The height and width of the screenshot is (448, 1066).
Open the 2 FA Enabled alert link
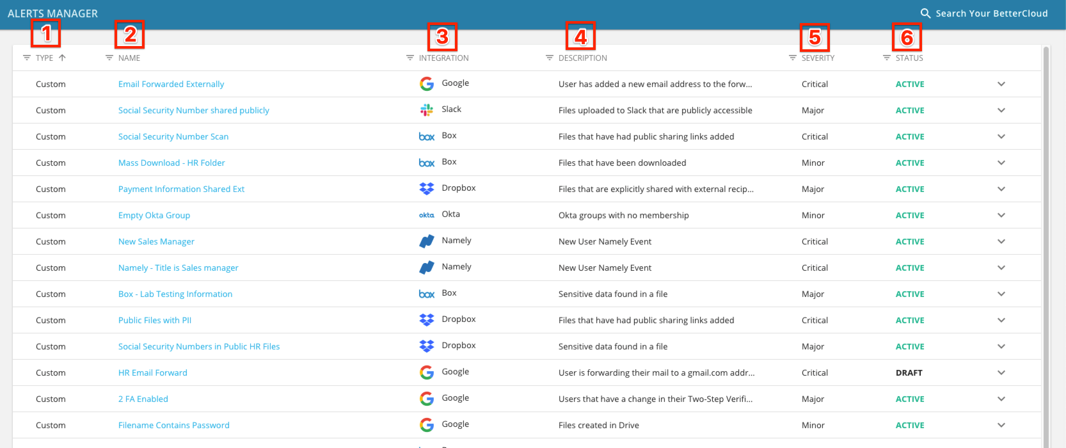point(143,399)
